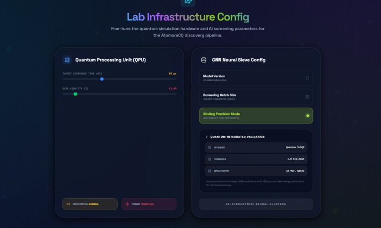Screen dimensions: 381x228
Task: Click the 'Quantum Processing Unit (QPU)' title
Action: (x=110, y=60)
